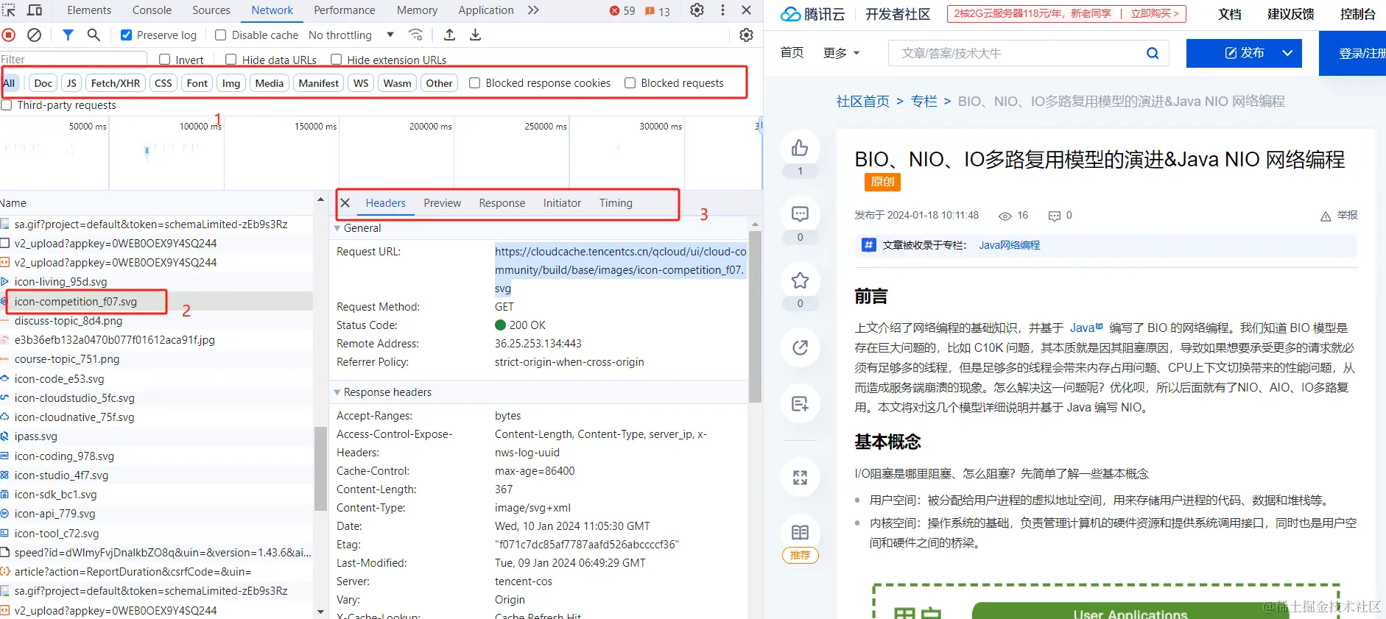Open network conditions wifi icon
Image resolution: width=1386 pixels, height=619 pixels.
416,35
